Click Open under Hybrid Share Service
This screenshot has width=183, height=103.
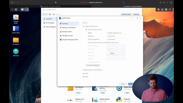tap(103, 93)
